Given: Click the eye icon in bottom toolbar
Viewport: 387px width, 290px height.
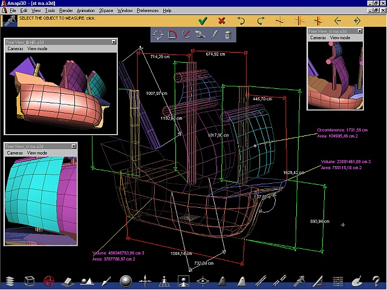Looking at the screenshot, I should (x=203, y=281).
